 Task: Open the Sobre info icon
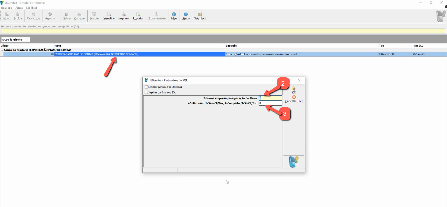(x=174, y=14)
